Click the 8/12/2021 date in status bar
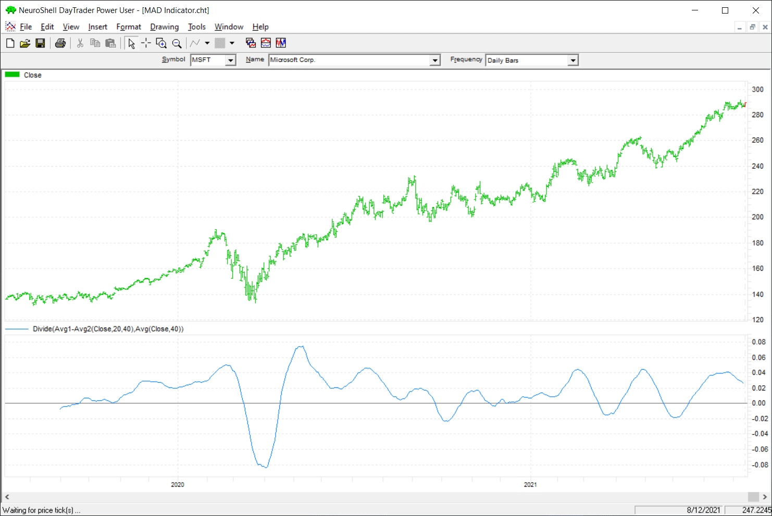This screenshot has height=516, width=772. click(703, 510)
